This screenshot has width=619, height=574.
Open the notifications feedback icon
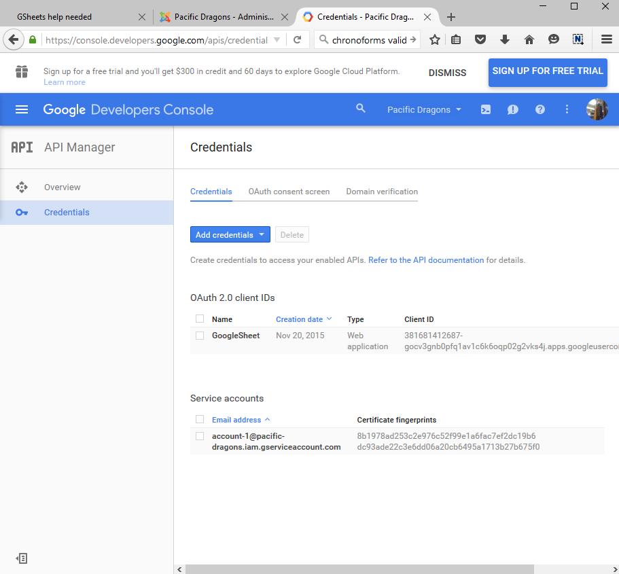512,109
